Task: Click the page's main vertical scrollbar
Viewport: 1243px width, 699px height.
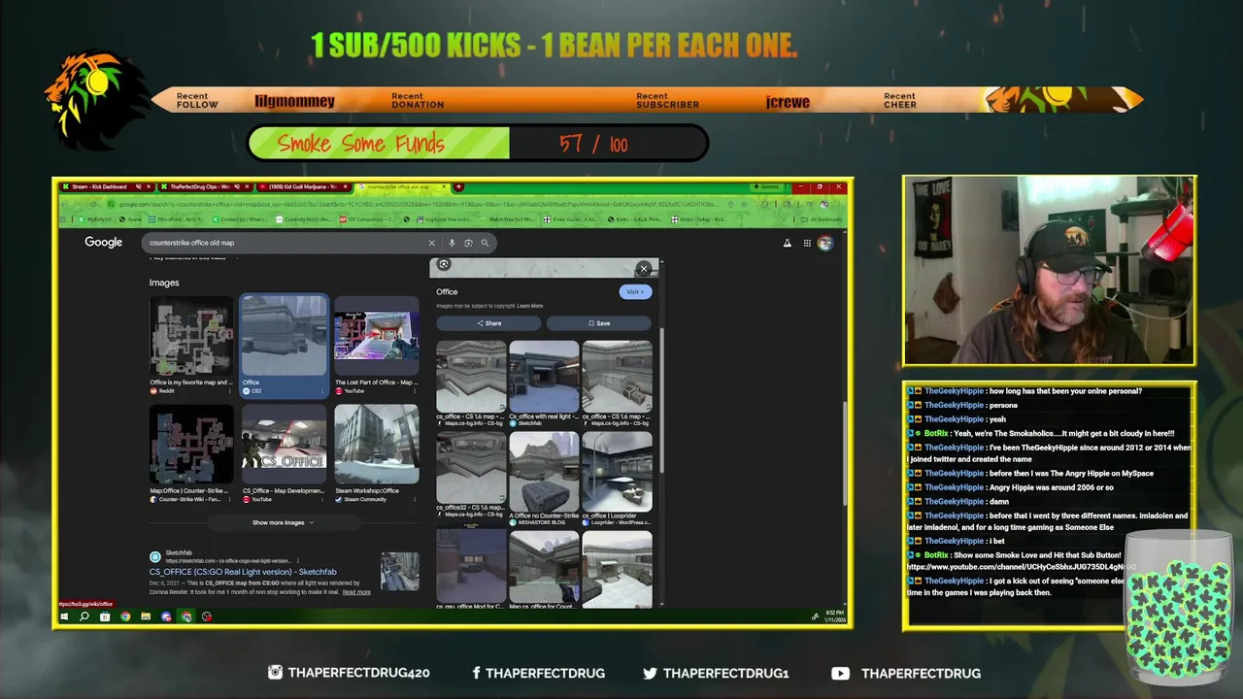Action: (x=845, y=451)
